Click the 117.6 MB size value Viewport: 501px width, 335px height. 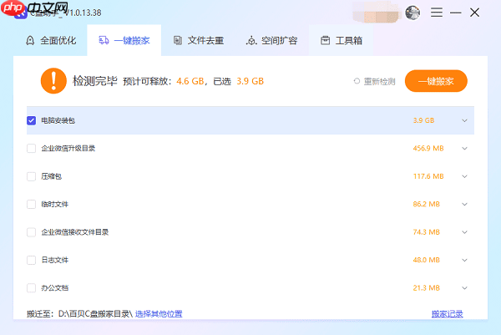428,176
